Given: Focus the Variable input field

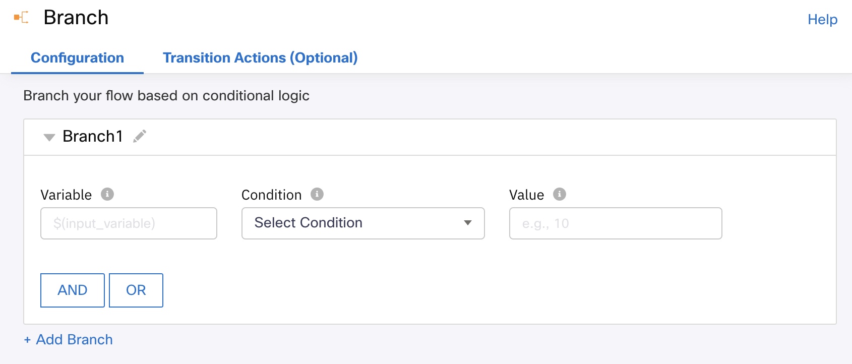Looking at the screenshot, I should point(129,223).
